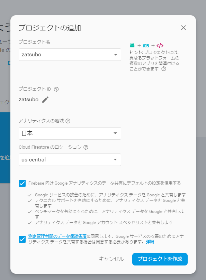Click the arrow of the 日本 region dropdown

[x=115, y=133]
